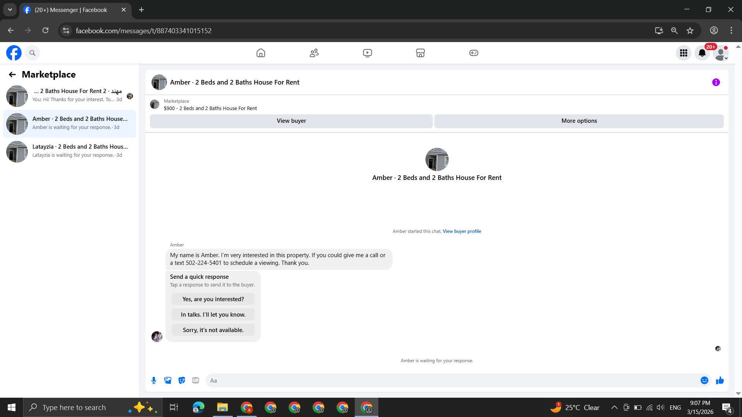Bookmark this page with the star icon

(x=690, y=31)
